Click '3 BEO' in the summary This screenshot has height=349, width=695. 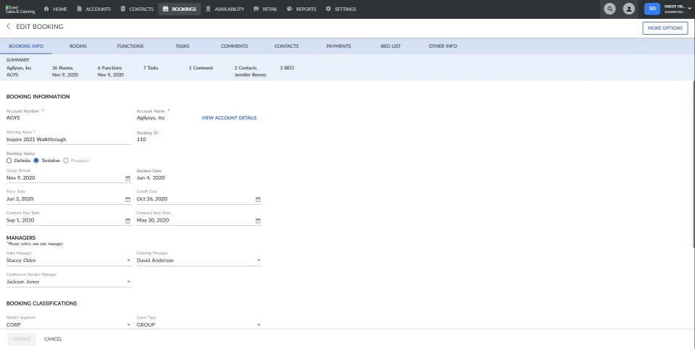pos(287,68)
